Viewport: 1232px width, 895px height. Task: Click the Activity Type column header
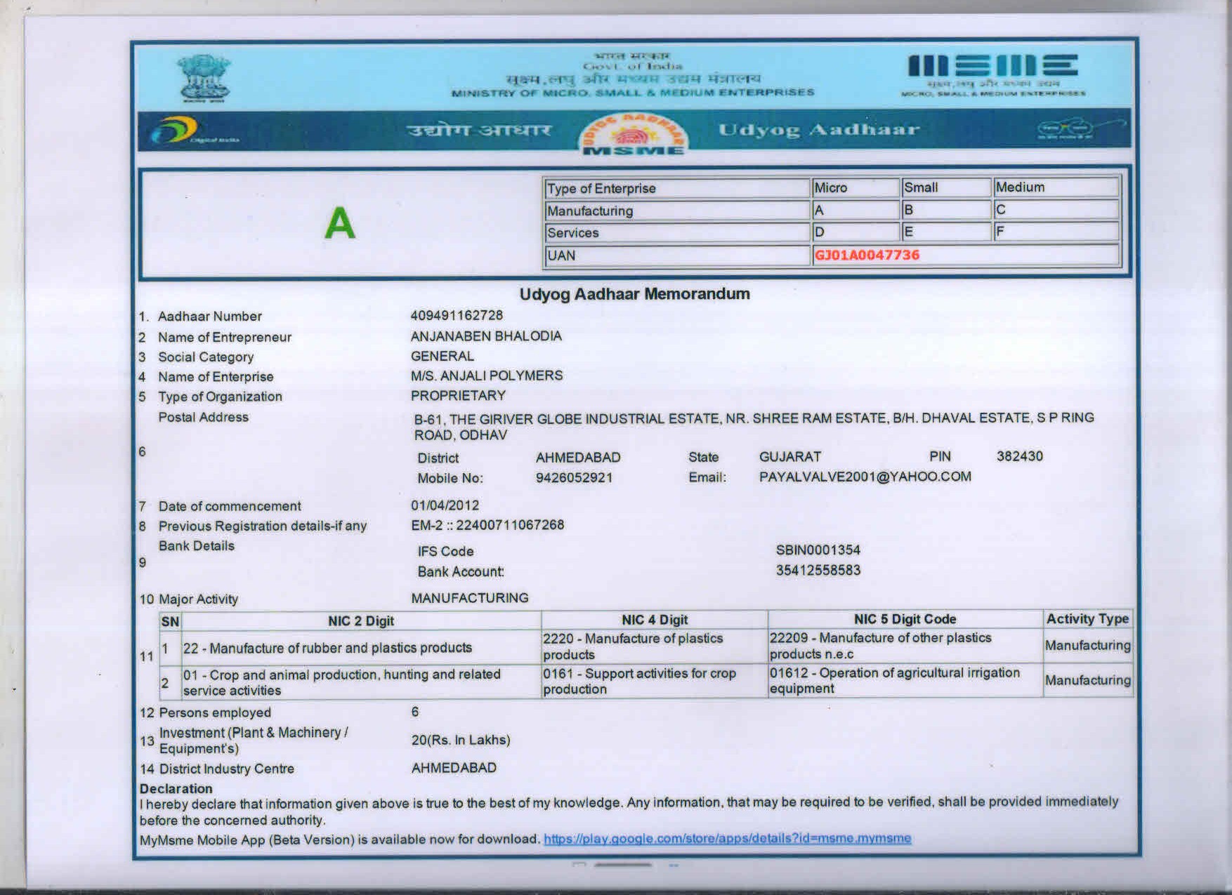click(1087, 618)
